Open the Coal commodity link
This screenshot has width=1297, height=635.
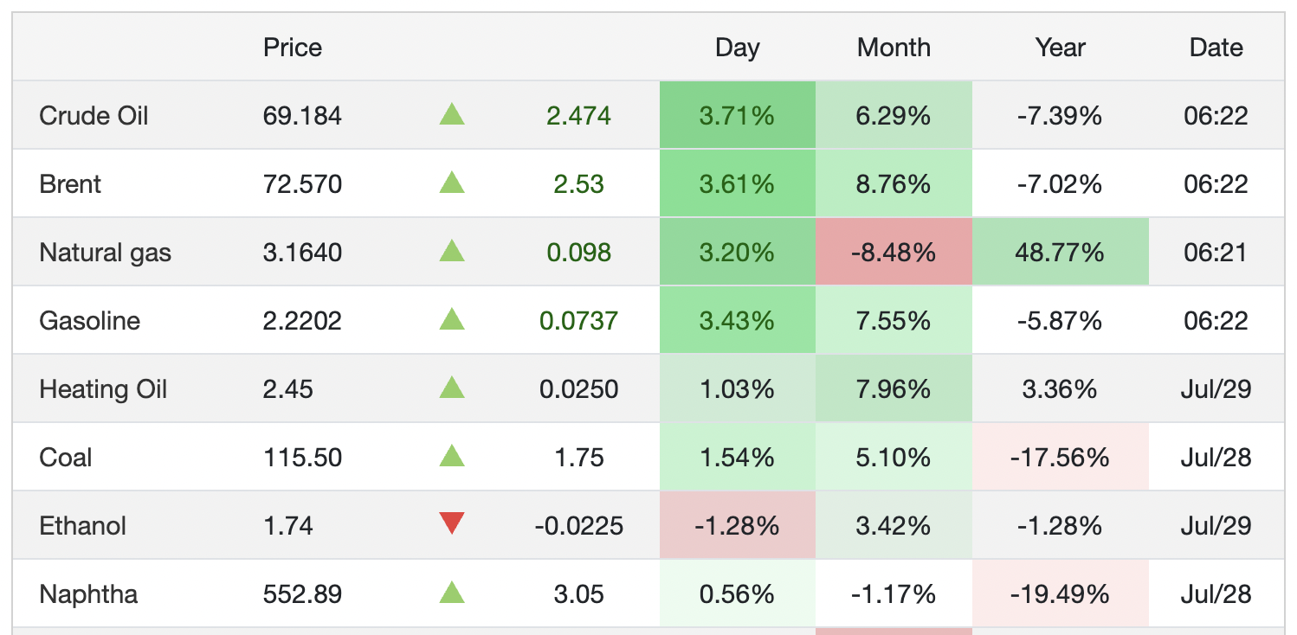pos(66,458)
